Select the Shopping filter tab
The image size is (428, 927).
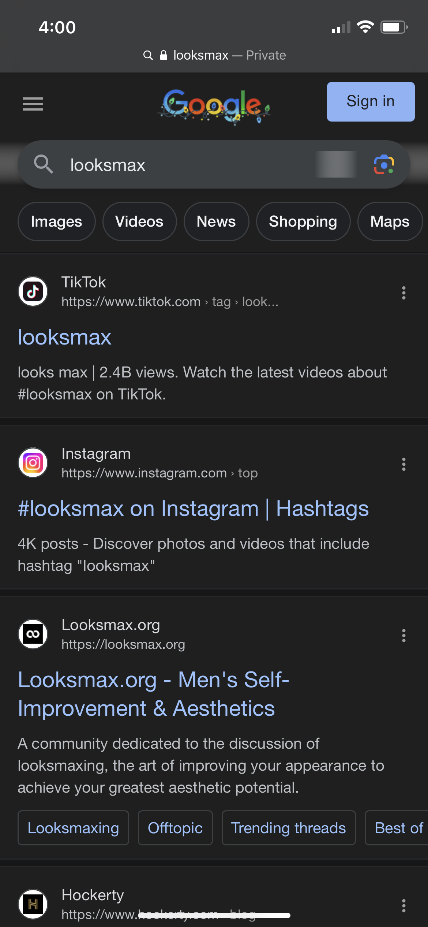303,221
